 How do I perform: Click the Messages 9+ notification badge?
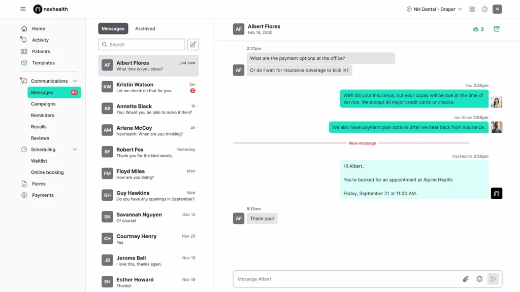pos(74,92)
